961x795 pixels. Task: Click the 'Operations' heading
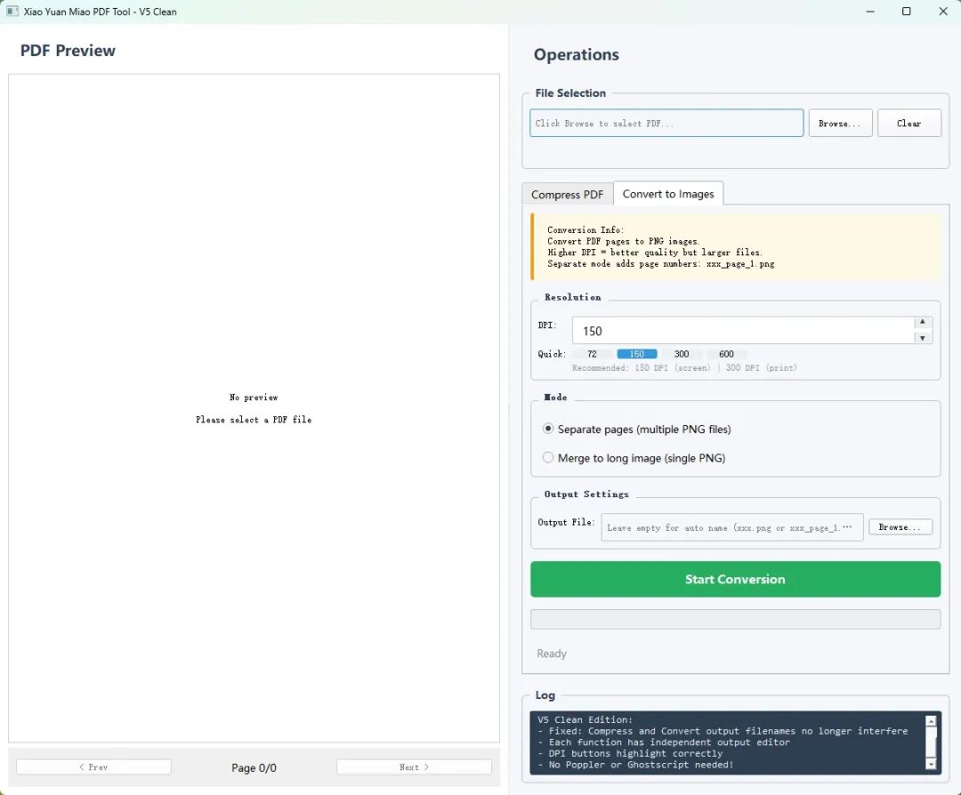coord(576,54)
